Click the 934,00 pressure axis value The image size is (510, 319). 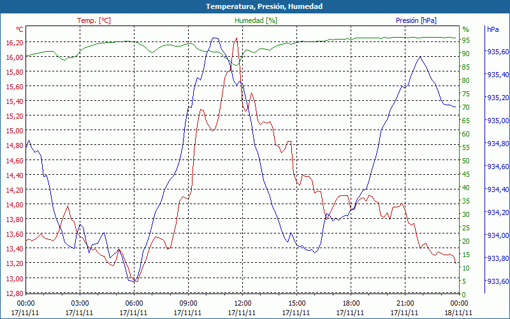pyautogui.click(x=498, y=235)
